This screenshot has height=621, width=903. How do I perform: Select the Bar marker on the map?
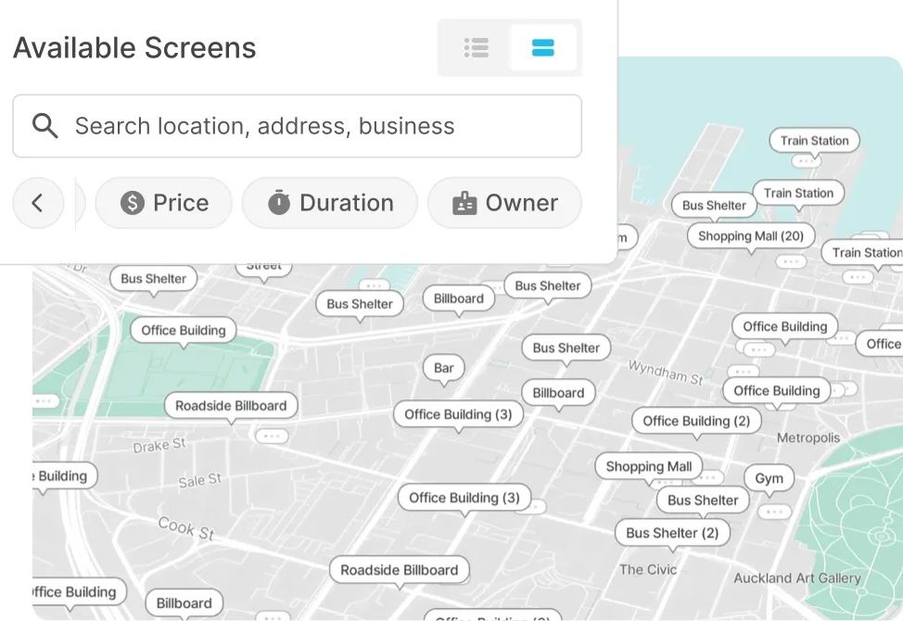(443, 368)
